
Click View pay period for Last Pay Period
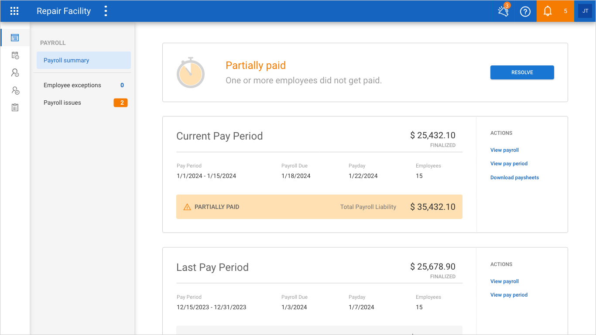click(509, 295)
